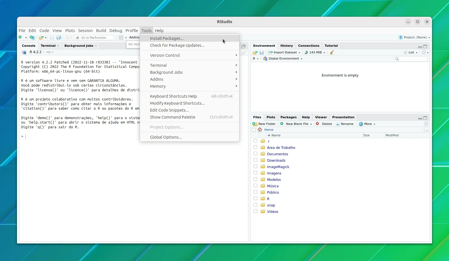The width and height of the screenshot is (449, 261).
Task: Open an existing file via folder icon
Action: [x=41, y=38]
